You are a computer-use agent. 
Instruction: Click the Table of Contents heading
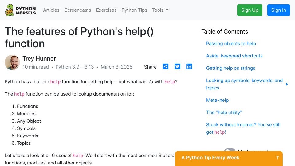[x=225, y=31]
